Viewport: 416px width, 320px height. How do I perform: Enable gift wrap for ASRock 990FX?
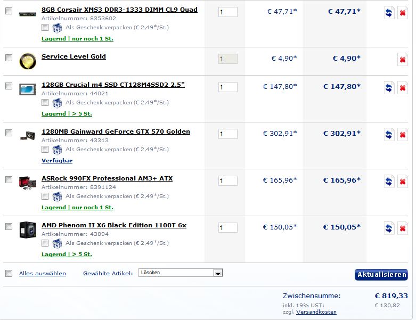pyautogui.click(x=45, y=196)
